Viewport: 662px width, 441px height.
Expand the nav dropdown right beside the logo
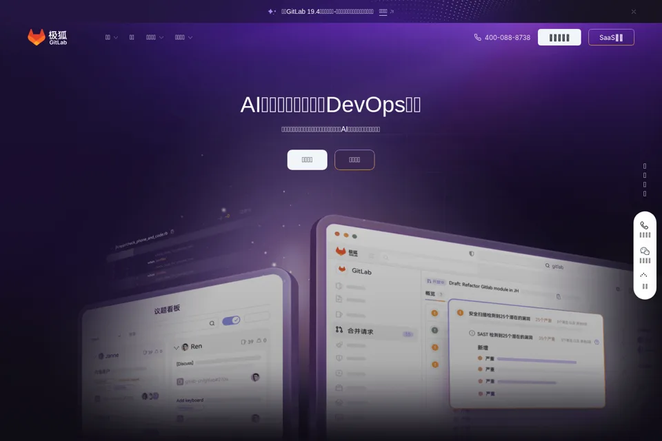[x=112, y=38]
